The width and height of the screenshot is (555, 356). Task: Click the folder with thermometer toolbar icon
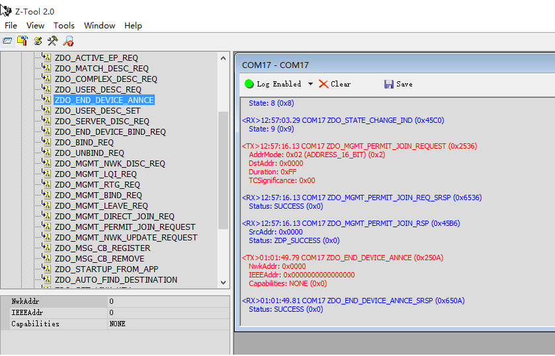(22, 41)
